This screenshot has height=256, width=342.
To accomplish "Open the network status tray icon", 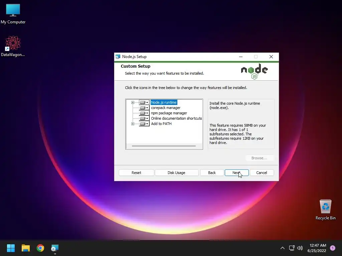I will 292,248.
